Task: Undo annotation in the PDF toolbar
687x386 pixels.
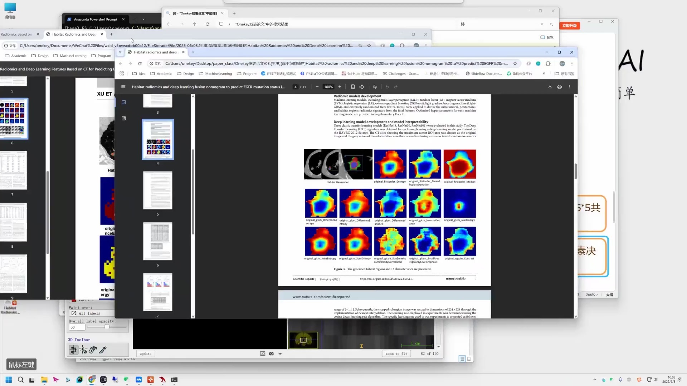Action: 387,86
